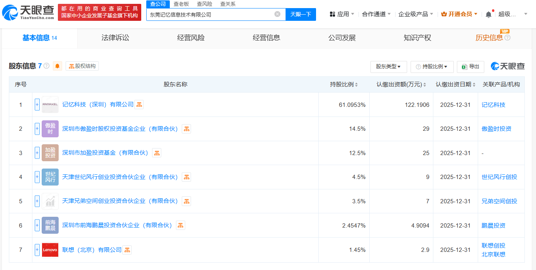Open the 股东类型 filter dropdown

[389, 66]
